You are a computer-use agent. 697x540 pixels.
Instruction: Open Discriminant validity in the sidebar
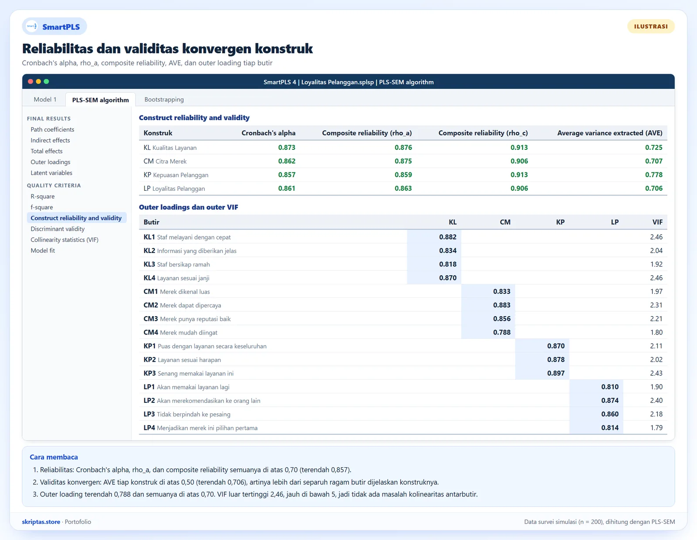pos(58,229)
